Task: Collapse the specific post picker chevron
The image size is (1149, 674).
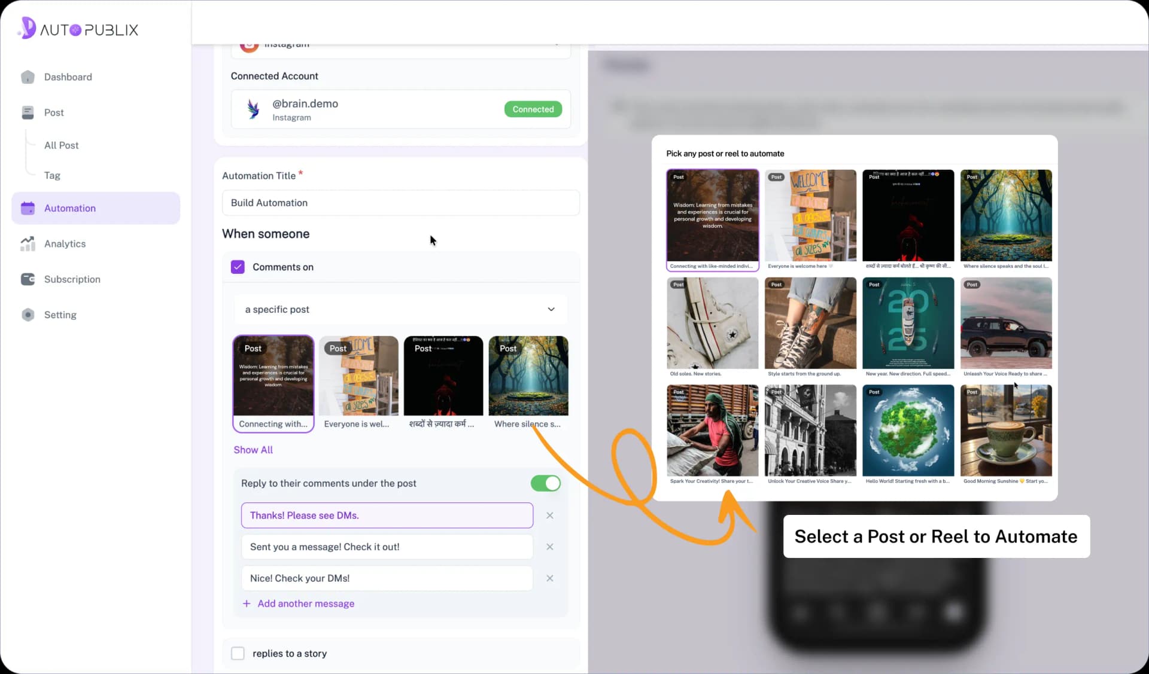Action: [551, 309]
